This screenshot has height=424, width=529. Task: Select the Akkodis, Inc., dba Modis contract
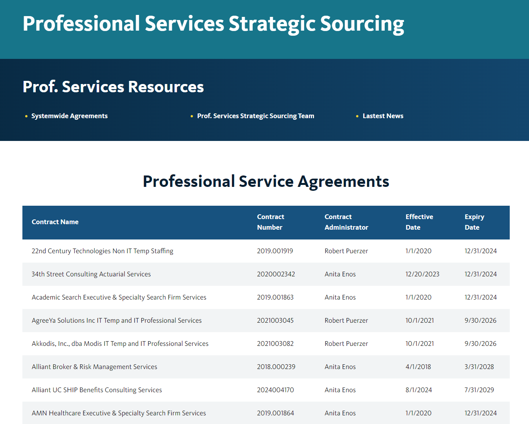[x=120, y=344]
